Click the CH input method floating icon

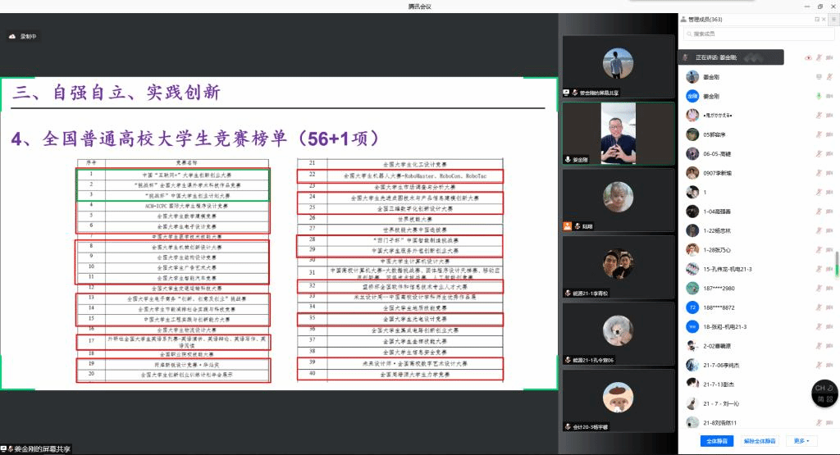pos(822,388)
